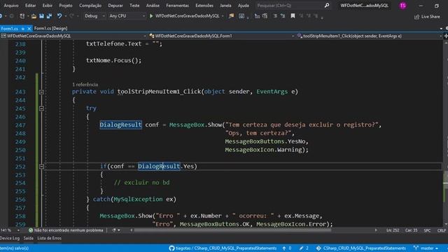Click the folder icon after the run button
This screenshot has height=252, width=448.
(x=231, y=16)
